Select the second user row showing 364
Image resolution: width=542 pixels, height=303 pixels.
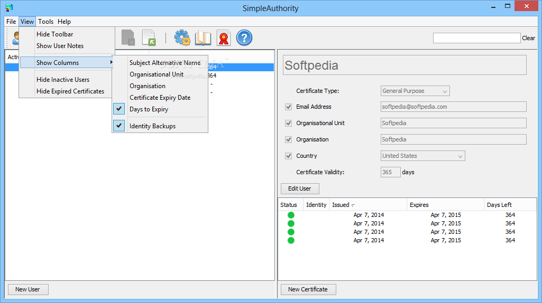coord(140,75)
